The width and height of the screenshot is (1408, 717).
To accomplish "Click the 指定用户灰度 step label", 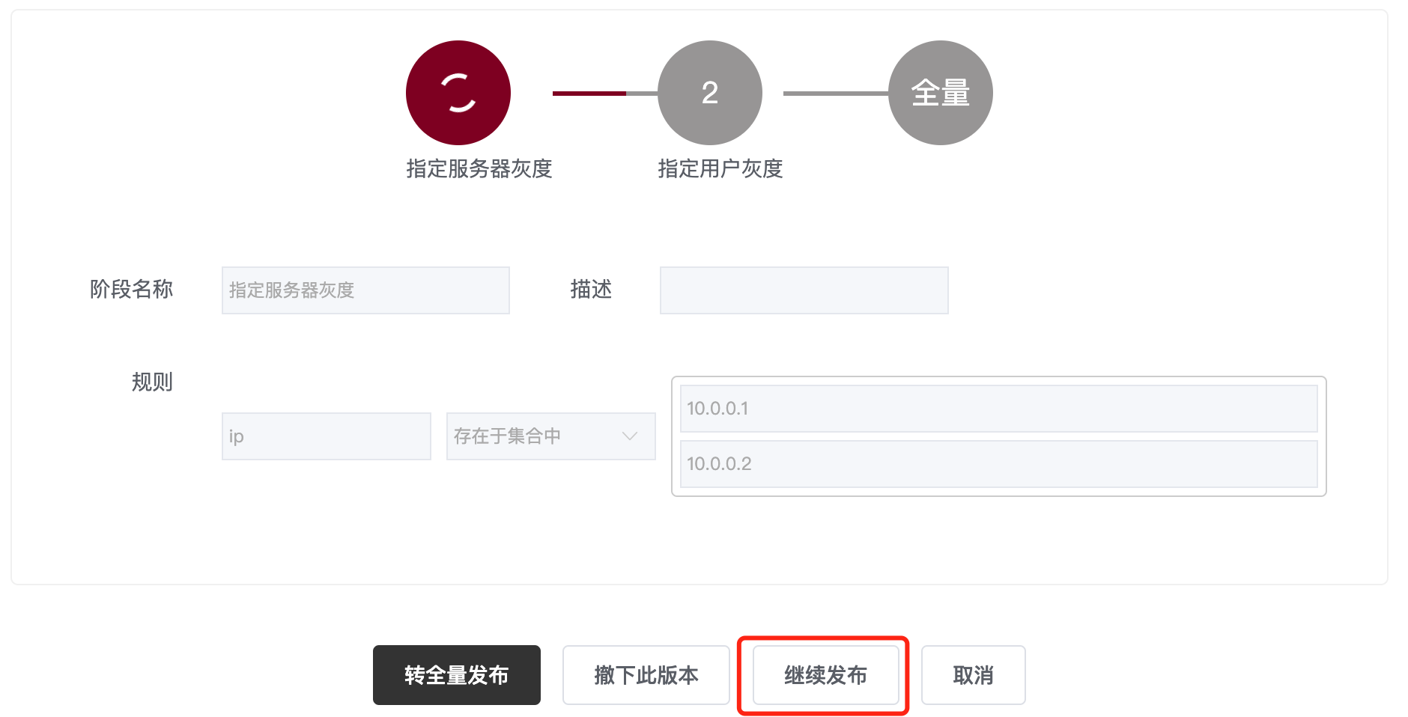I will [720, 168].
